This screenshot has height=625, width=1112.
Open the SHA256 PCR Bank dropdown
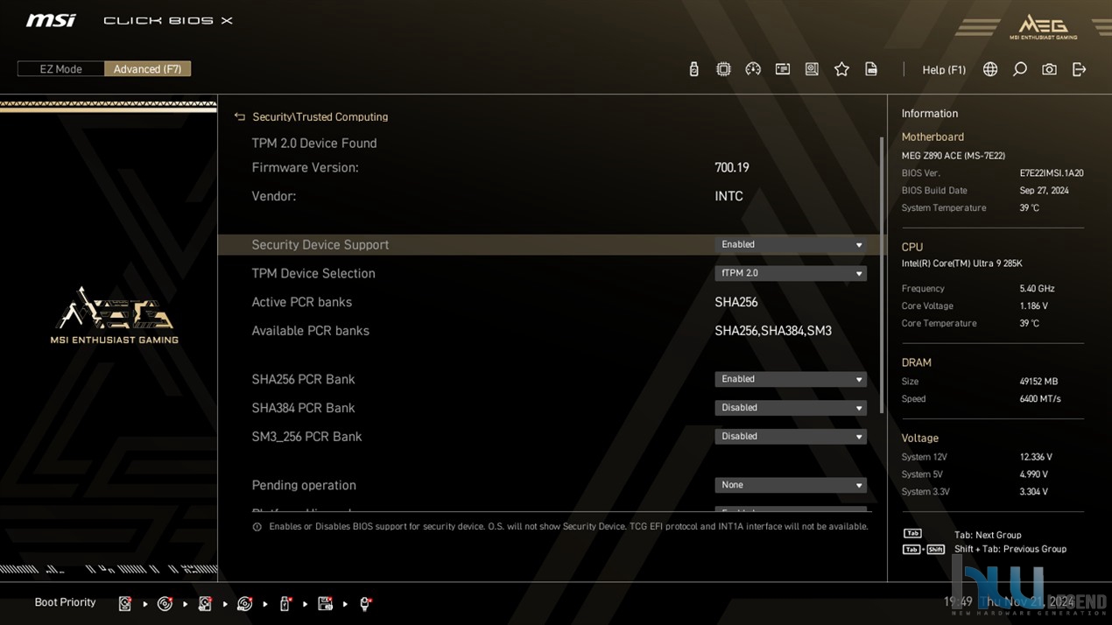791,379
